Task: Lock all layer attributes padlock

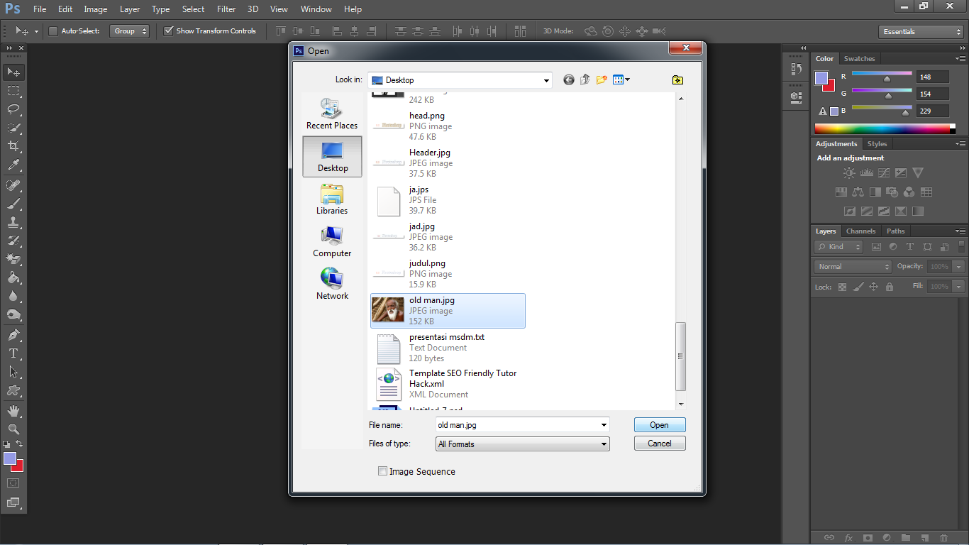Action: pos(890,287)
